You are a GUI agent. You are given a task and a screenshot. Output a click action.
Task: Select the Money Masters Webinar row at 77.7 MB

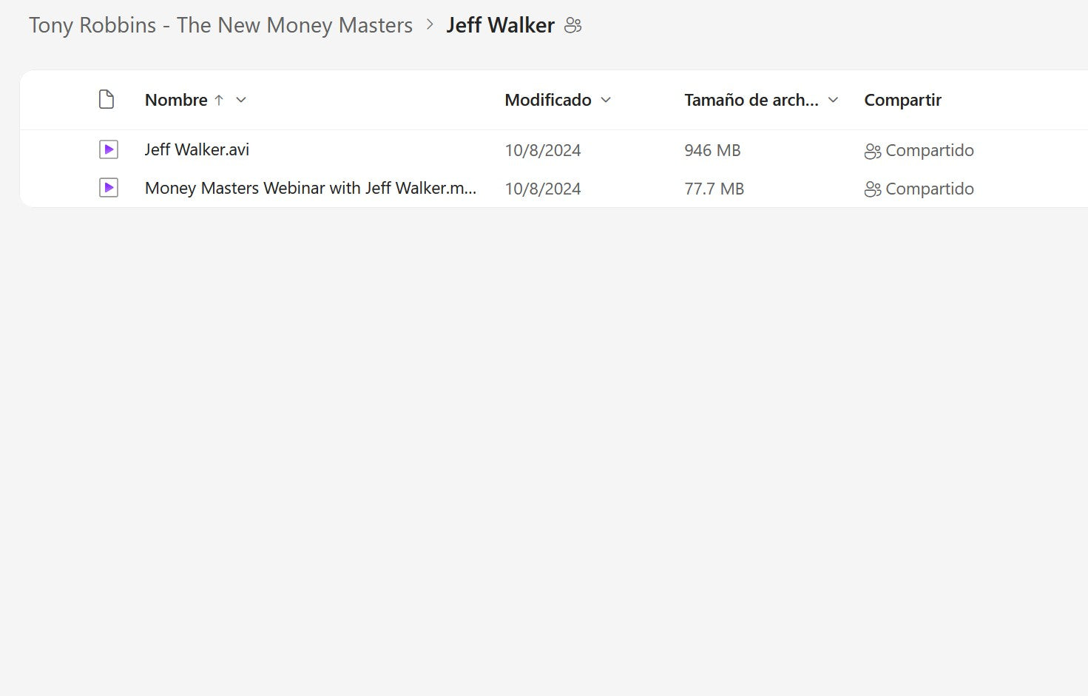pos(714,189)
